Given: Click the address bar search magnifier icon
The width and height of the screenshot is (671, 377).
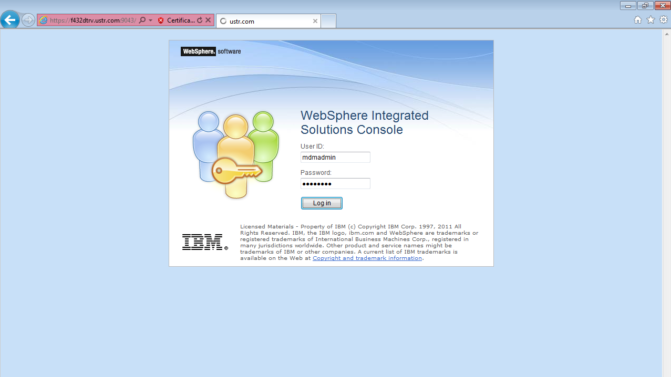Looking at the screenshot, I should [x=142, y=20].
